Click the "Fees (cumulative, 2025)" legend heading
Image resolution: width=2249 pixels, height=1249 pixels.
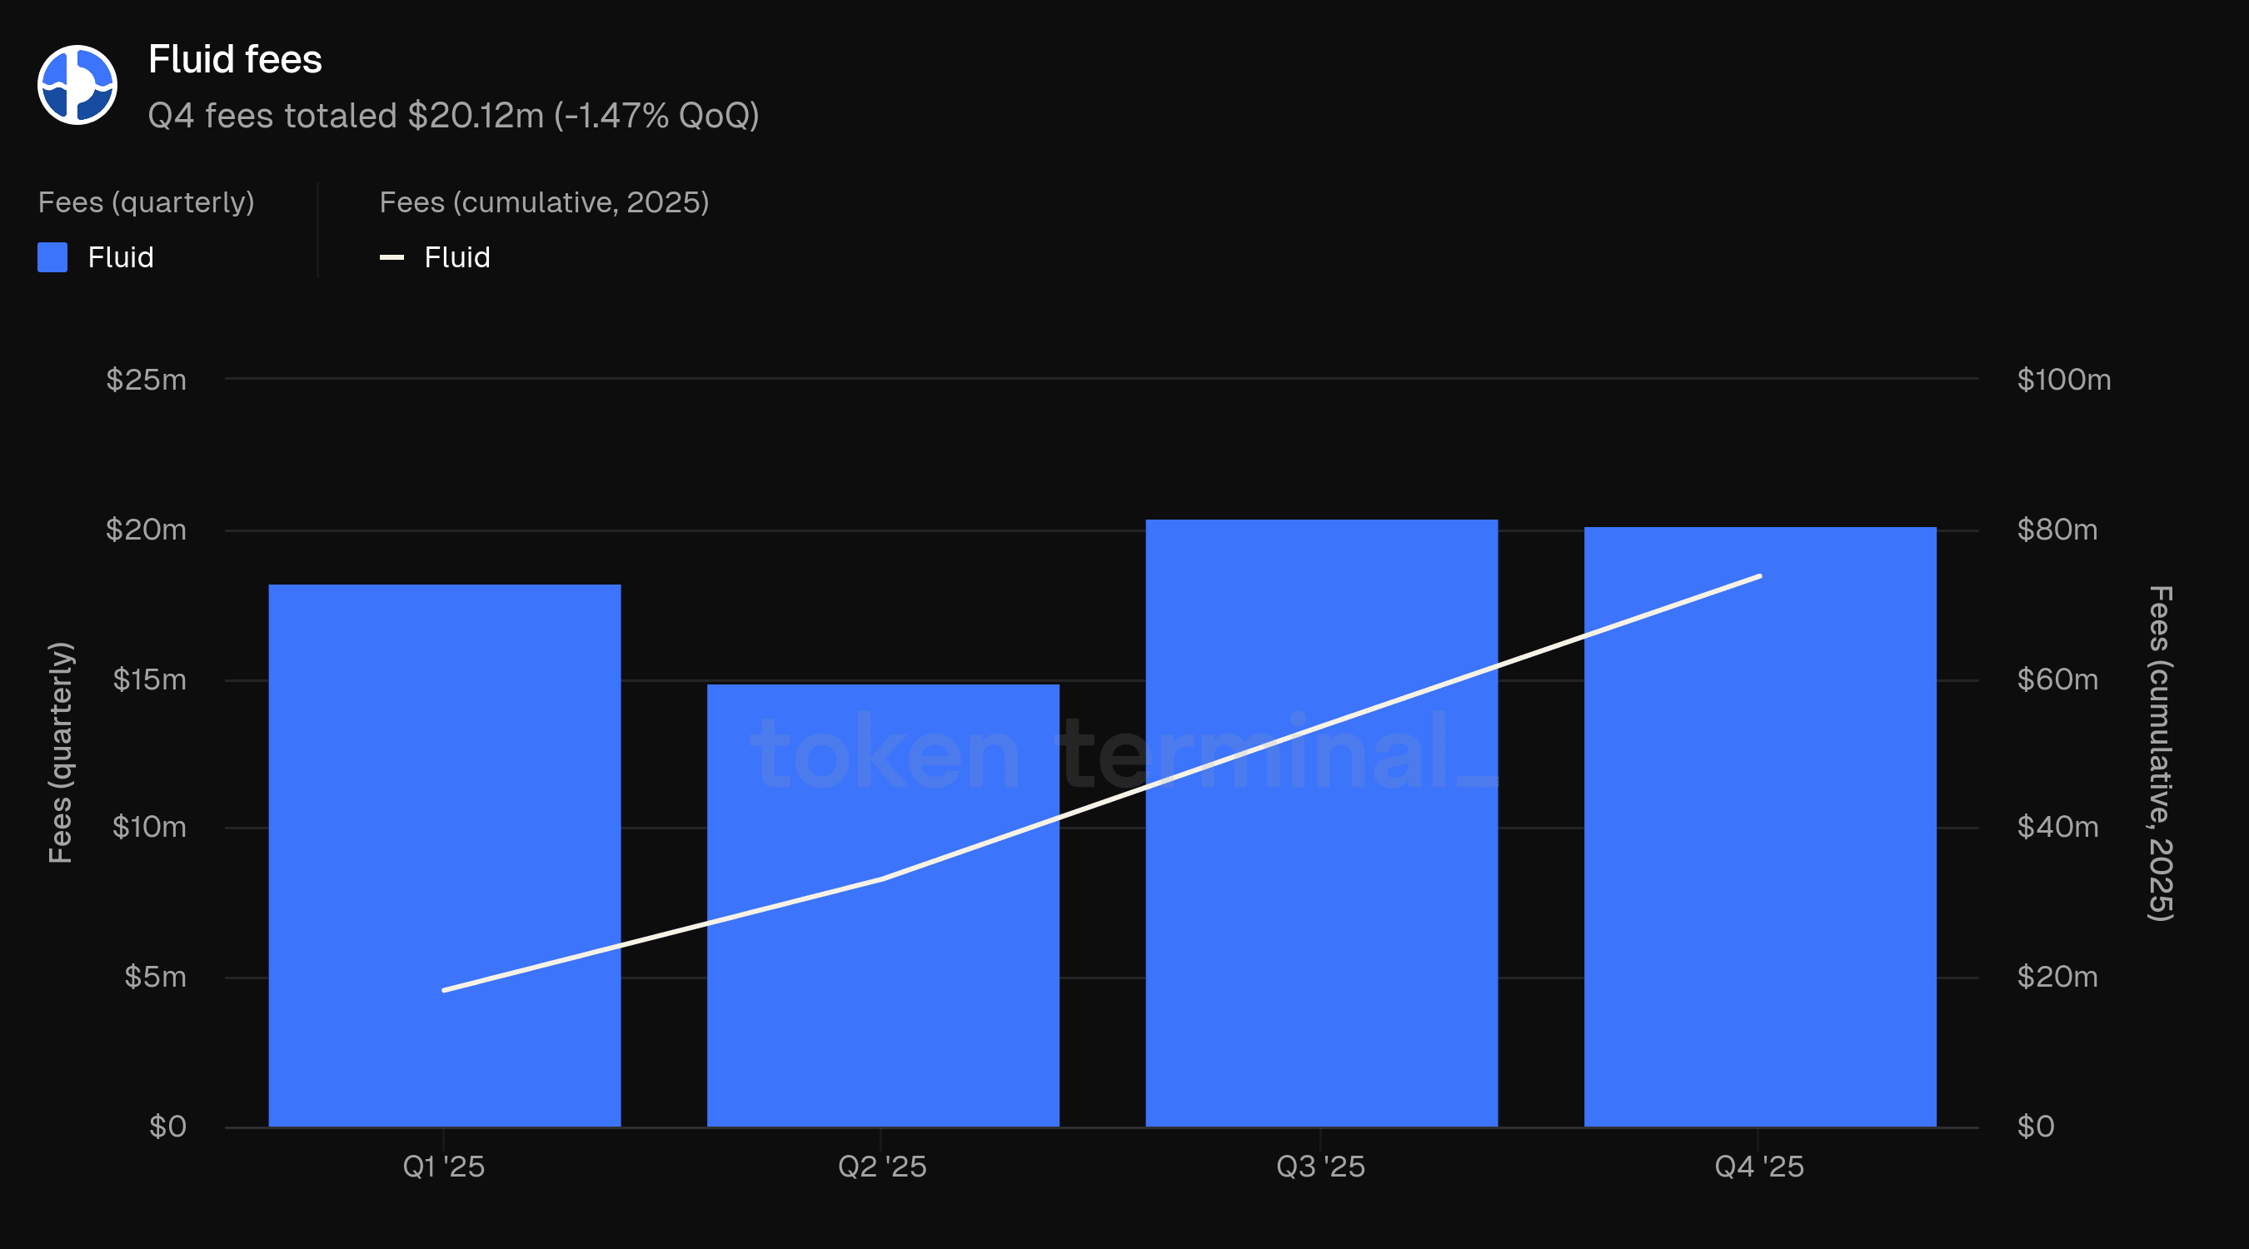(x=544, y=202)
